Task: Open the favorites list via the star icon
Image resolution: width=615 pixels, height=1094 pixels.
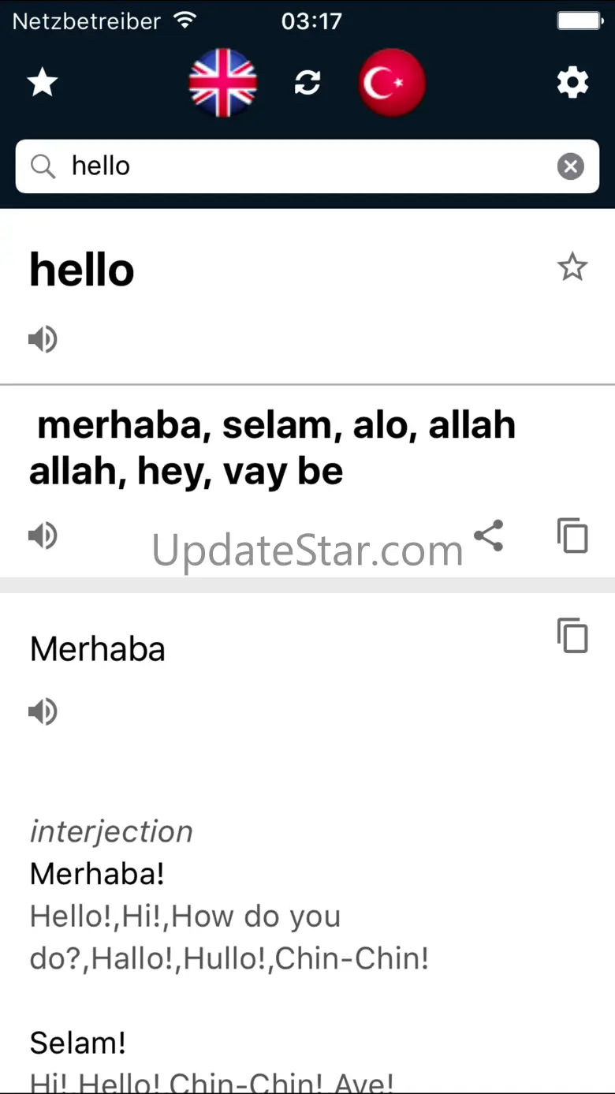Action: tap(42, 82)
